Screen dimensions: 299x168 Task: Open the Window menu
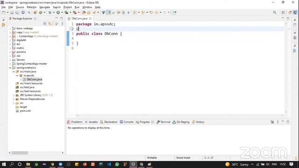(87, 7)
